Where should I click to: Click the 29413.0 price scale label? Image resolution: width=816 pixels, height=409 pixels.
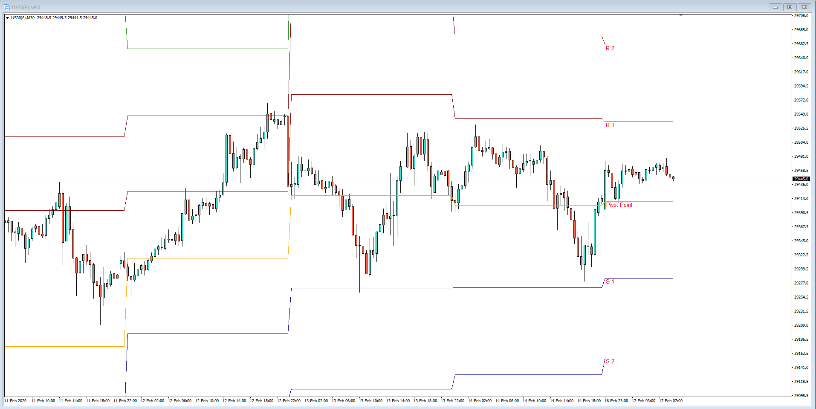[x=801, y=199]
